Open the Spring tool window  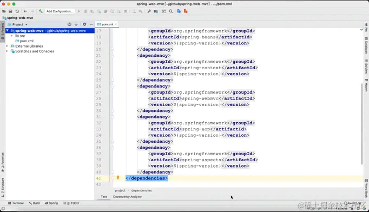51,203
